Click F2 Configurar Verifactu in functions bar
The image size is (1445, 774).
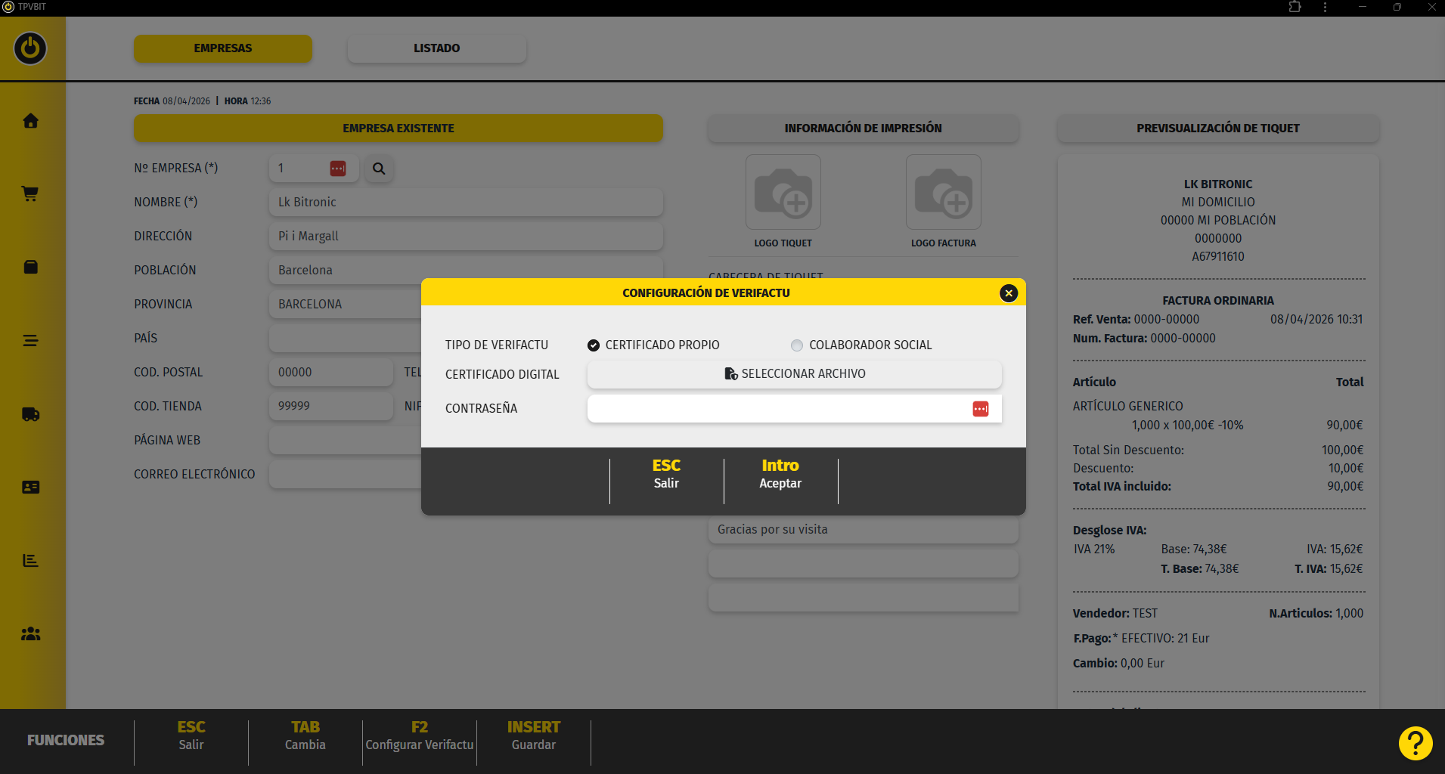[x=420, y=736]
